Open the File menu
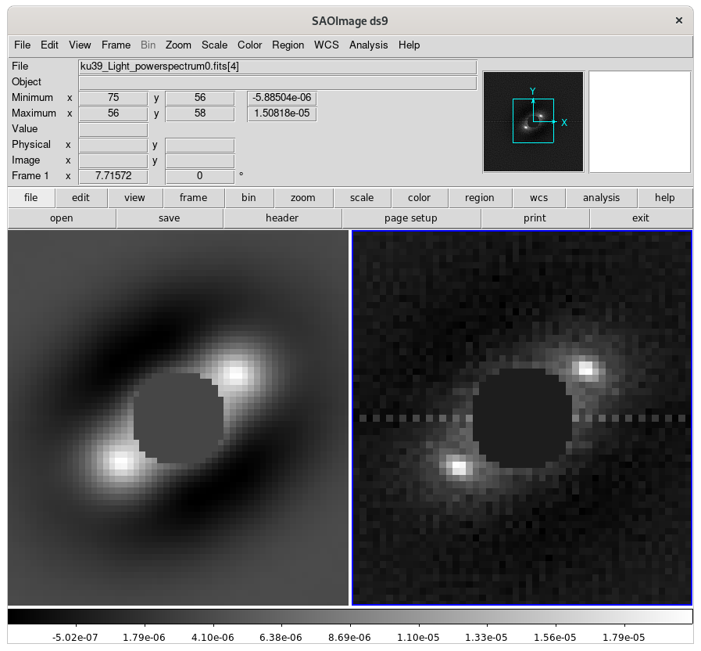The width and height of the screenshot is (701, 651). (x=22, y=45)
